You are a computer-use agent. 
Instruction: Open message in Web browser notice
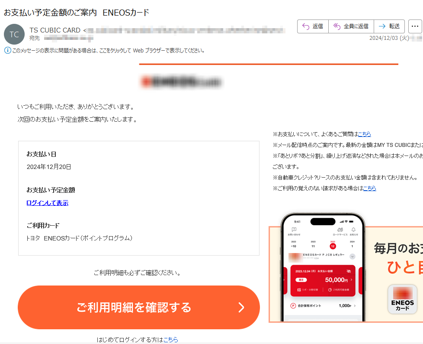108,51
